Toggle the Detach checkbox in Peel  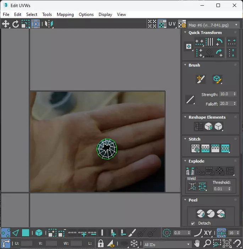193,223
